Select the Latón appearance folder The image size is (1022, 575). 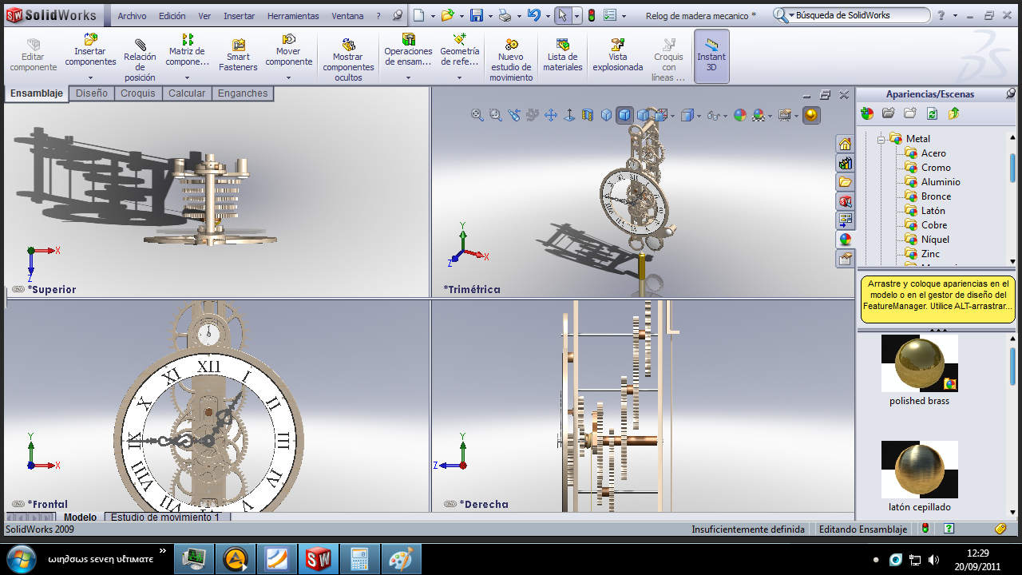tap(933, 211)
